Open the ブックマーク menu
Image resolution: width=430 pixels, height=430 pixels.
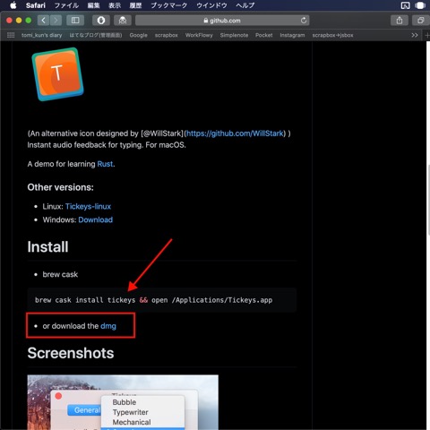[169, 5]
